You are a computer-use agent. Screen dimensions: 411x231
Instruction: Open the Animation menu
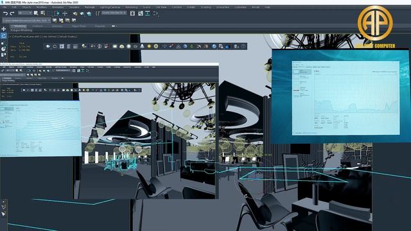click(x=58, y=7)
